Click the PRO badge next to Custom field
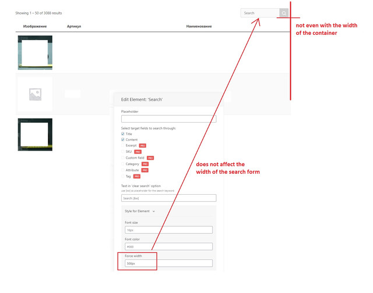The height and width of the screenshot is (293, 373). tap(150, 158)
